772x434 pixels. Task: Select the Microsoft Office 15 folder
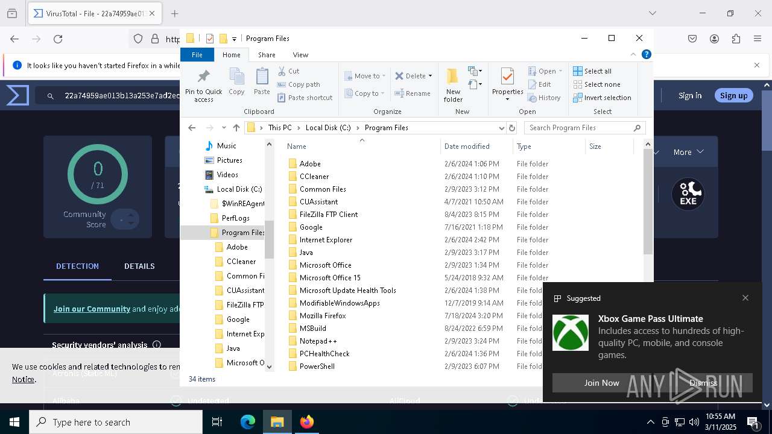330,278
